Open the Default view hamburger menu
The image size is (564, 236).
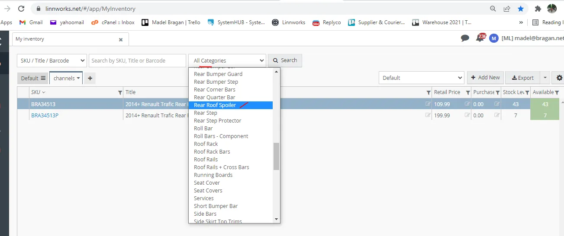click(43, 78)
